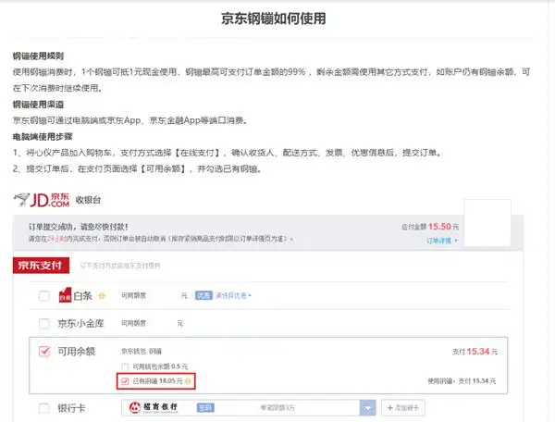Click the 京东小金库 label text

[x=80, y=323]
